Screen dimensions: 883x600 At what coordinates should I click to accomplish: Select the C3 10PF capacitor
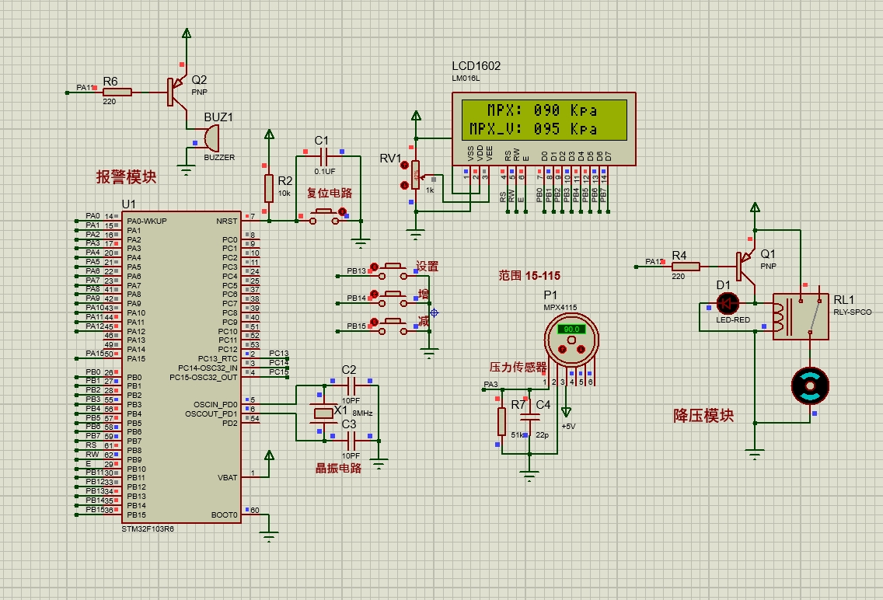[x=351, y=440]
